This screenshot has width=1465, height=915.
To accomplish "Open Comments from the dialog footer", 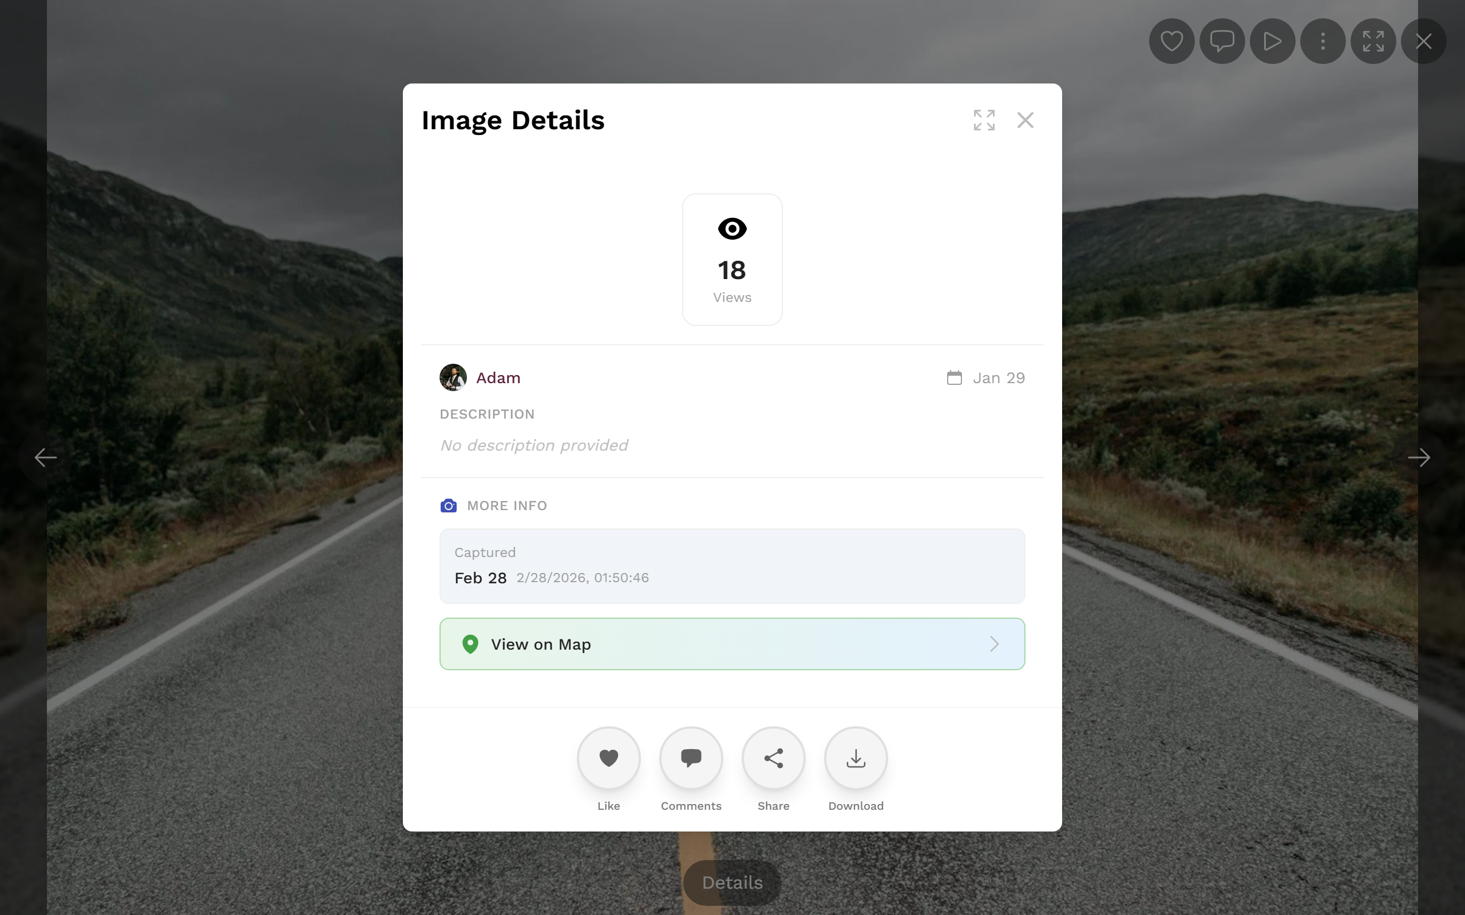I will 691,758.
